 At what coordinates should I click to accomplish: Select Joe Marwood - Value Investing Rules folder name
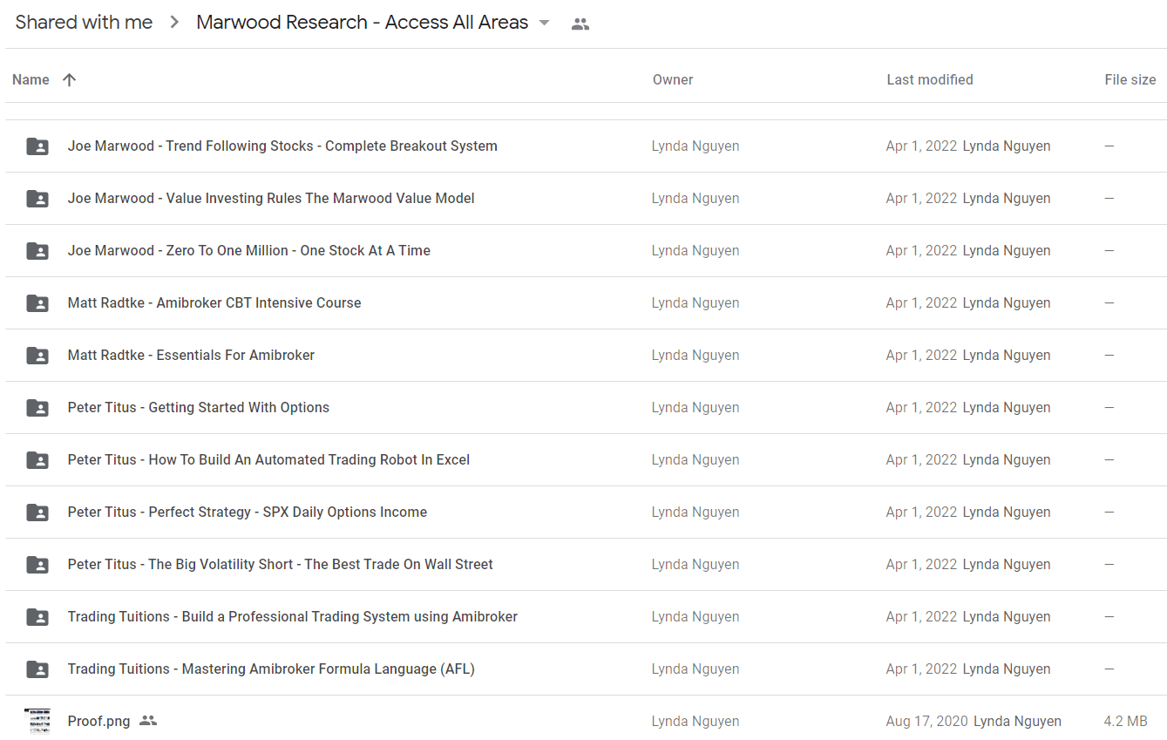point(271,199)
